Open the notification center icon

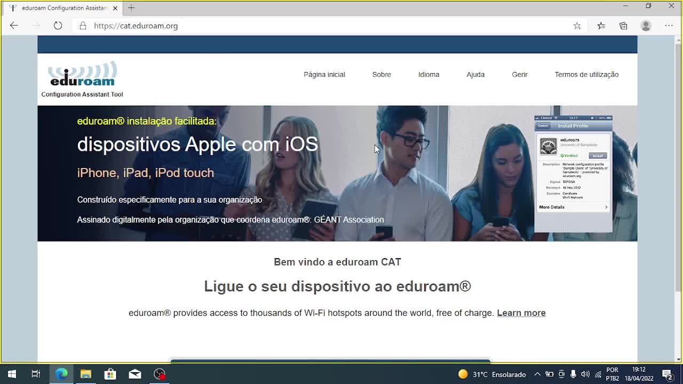(x=667, y=374)
